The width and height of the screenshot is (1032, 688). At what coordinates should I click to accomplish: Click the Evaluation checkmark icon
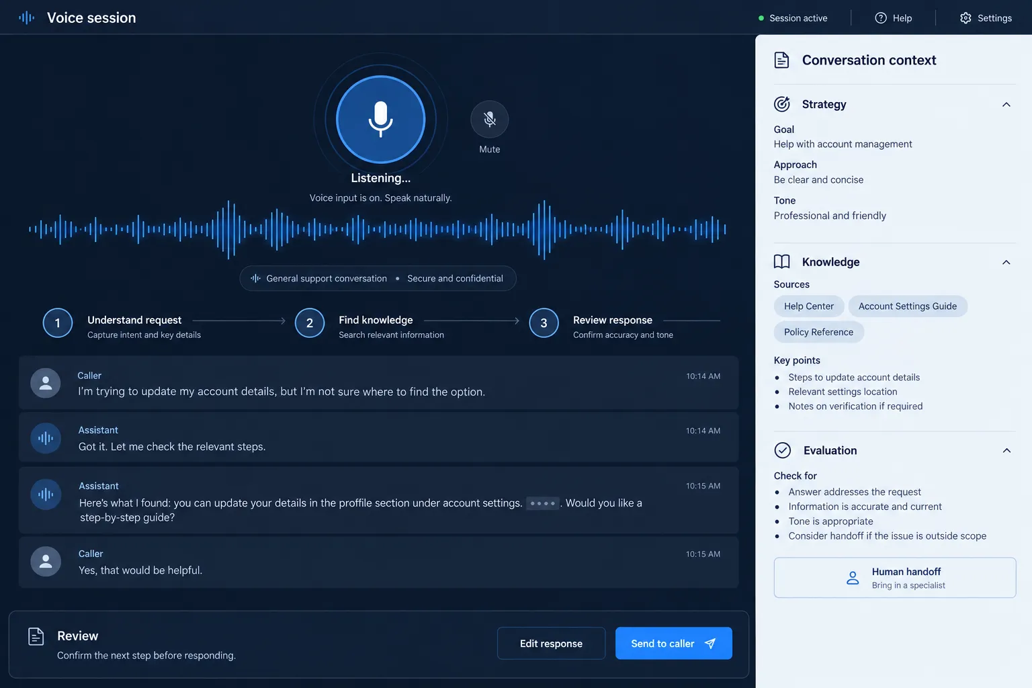point(783,450)
